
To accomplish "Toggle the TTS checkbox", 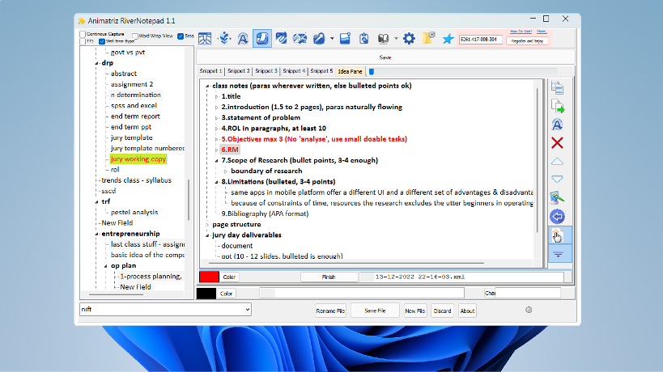I will pyautogui.click(x=83, y=41).
